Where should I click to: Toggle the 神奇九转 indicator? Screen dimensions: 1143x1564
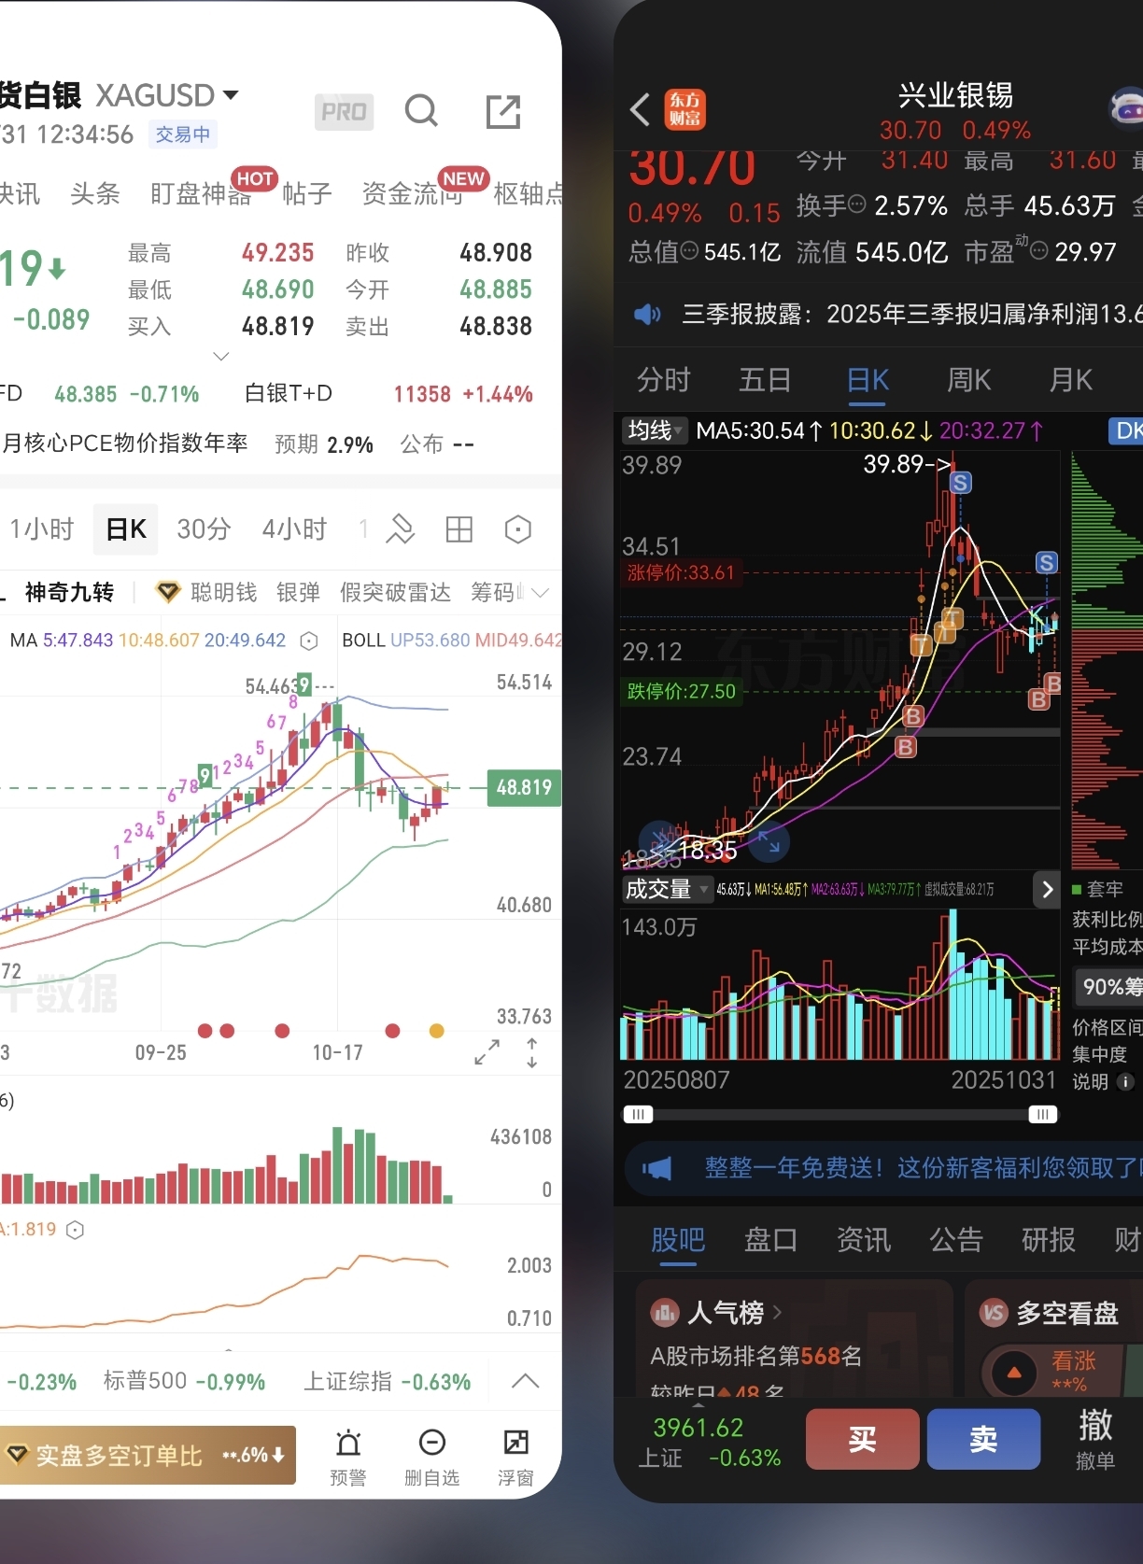(x=69, y=592)
